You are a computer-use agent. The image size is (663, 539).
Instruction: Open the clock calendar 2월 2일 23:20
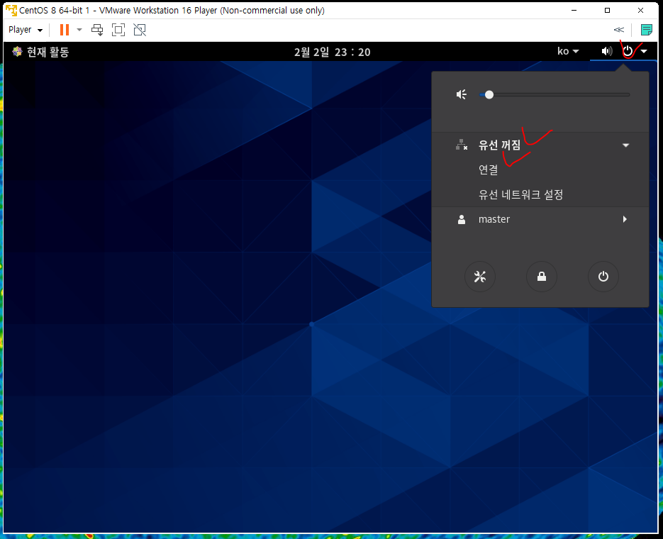pos(333,52)
